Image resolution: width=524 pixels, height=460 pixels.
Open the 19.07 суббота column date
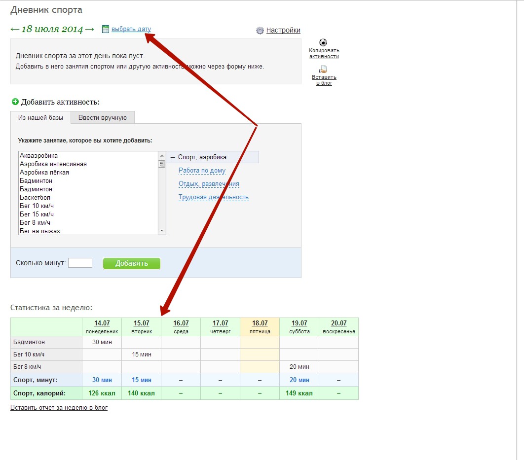click(299, 323)
